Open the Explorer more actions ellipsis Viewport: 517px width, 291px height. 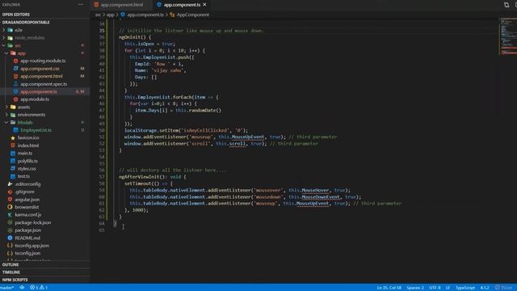tap(81, 5)
